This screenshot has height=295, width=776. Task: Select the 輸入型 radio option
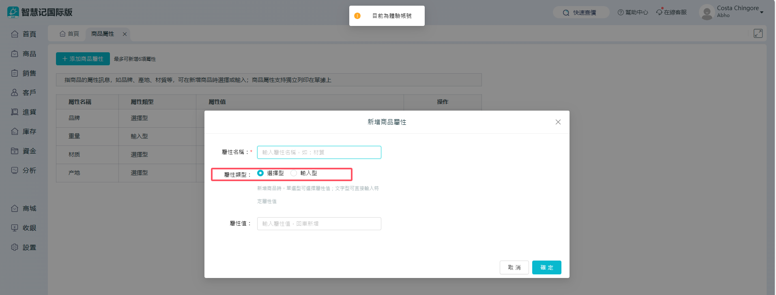294,173
